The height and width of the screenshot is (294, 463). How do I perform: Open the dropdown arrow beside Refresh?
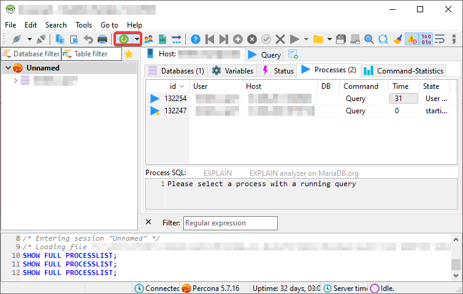point(137,39)
